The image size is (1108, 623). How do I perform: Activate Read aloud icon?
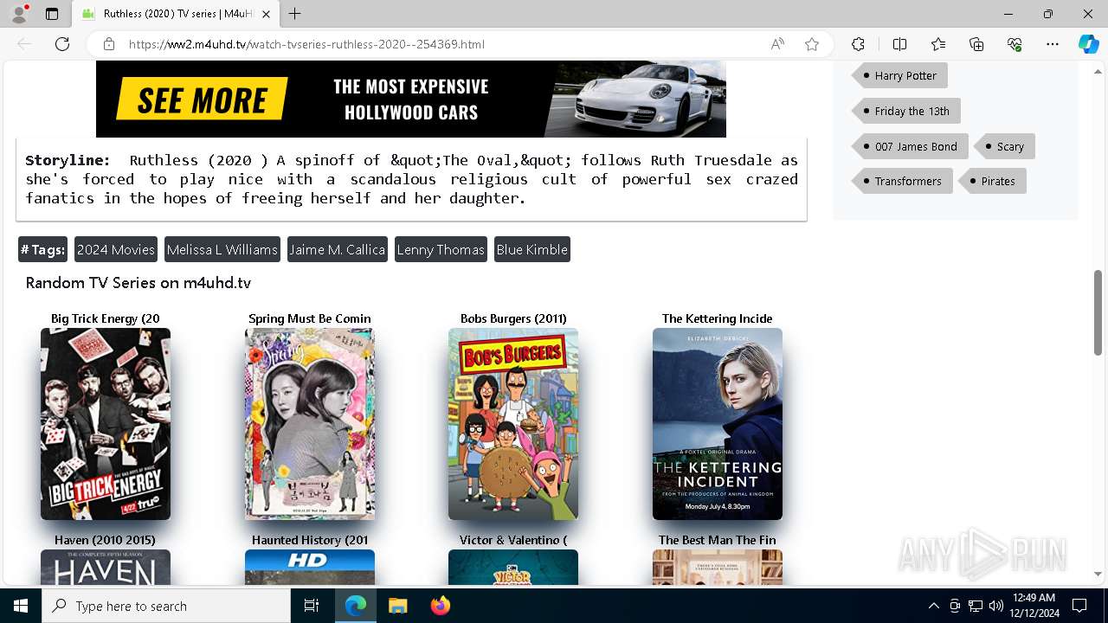click(x=777, y=44)
